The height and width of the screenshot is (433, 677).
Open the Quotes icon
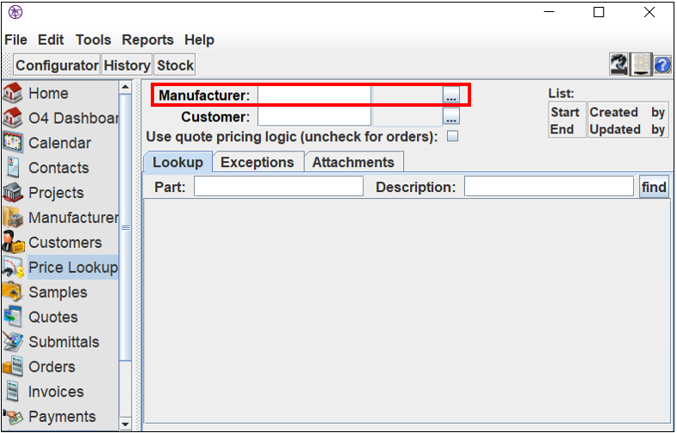click(x=13, y=317)
